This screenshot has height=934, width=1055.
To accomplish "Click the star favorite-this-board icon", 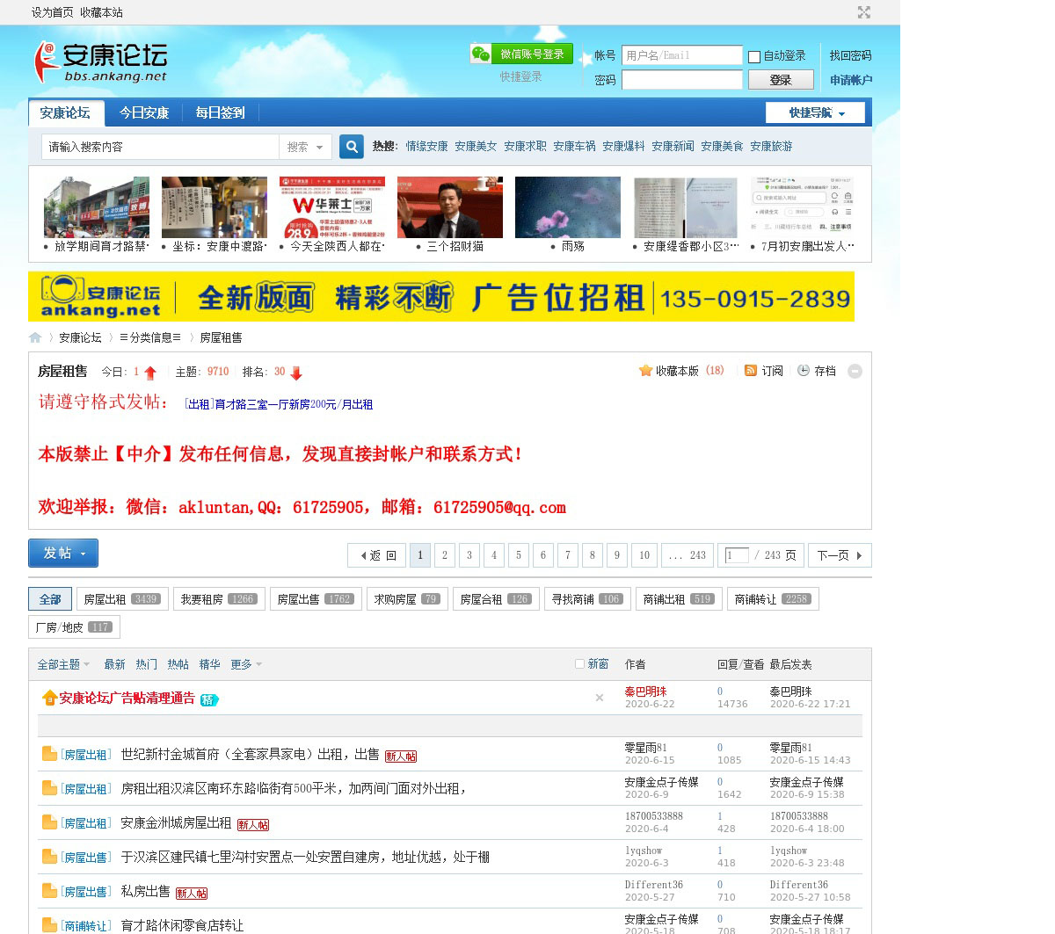I will pyautogui.click(x=645, y=371).
